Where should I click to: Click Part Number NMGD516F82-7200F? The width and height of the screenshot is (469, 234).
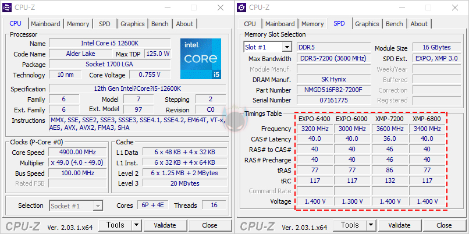[x=333, y=90]
